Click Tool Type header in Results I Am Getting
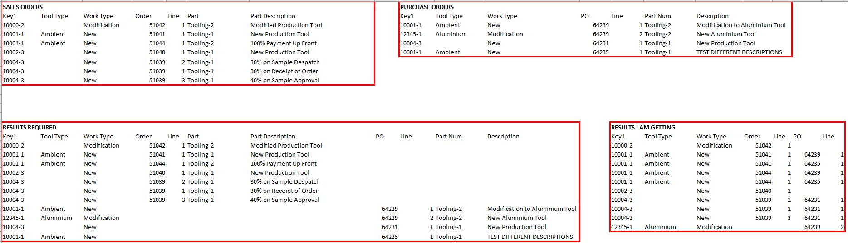This screenshot has width=848, height=243. click(x=658, y=137)
